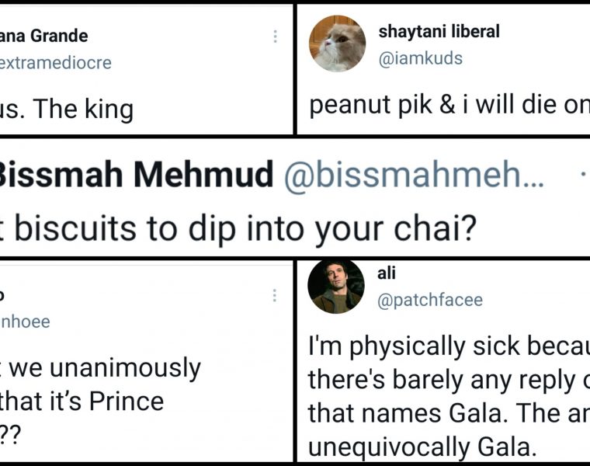Open the shaytani liberal display name
590x466 pixels.
coord(439,32)
